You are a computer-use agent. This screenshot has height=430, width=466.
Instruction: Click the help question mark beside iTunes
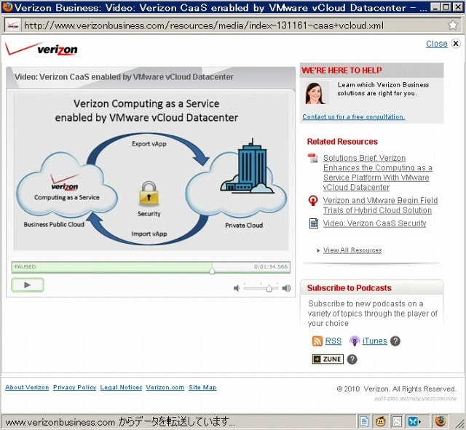click(395, 341)
